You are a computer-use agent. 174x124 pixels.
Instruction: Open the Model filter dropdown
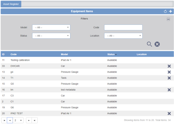[51, 28]
